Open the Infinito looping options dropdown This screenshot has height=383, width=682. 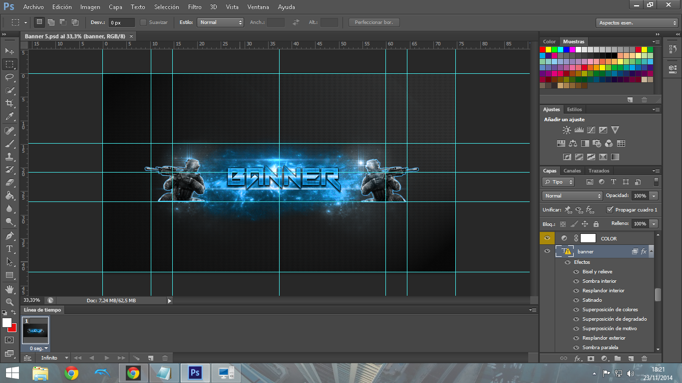(54, 358)
